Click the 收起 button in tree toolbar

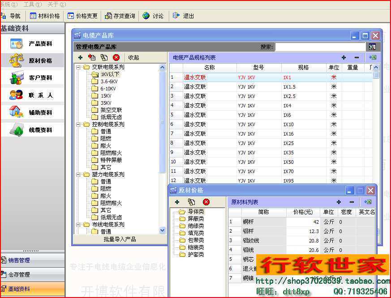133,57
